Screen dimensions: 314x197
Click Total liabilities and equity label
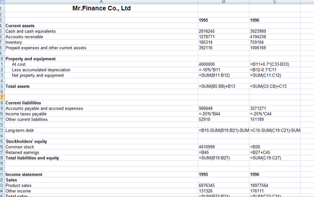32,158
